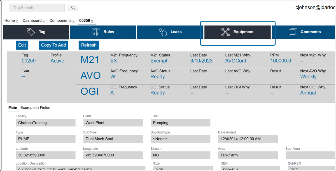Click the price tag icon on Tag tab
This screenshot has height=171, width=336.
click(31, 32)
